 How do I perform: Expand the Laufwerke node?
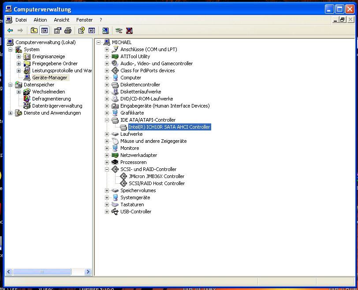click(107, 134)
